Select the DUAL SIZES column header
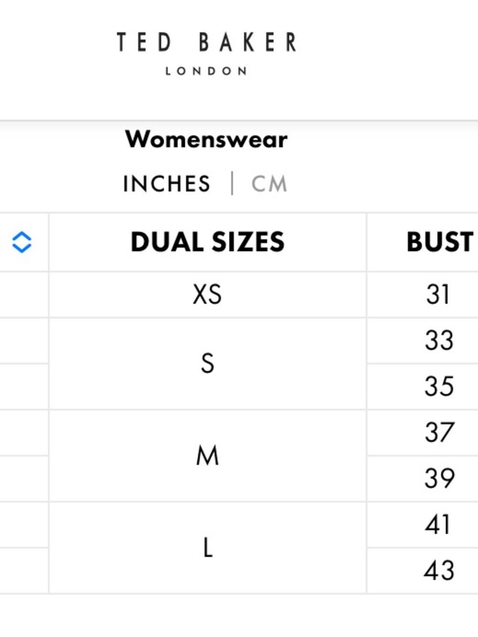This screenshot has height=637, width=478. 207,242
